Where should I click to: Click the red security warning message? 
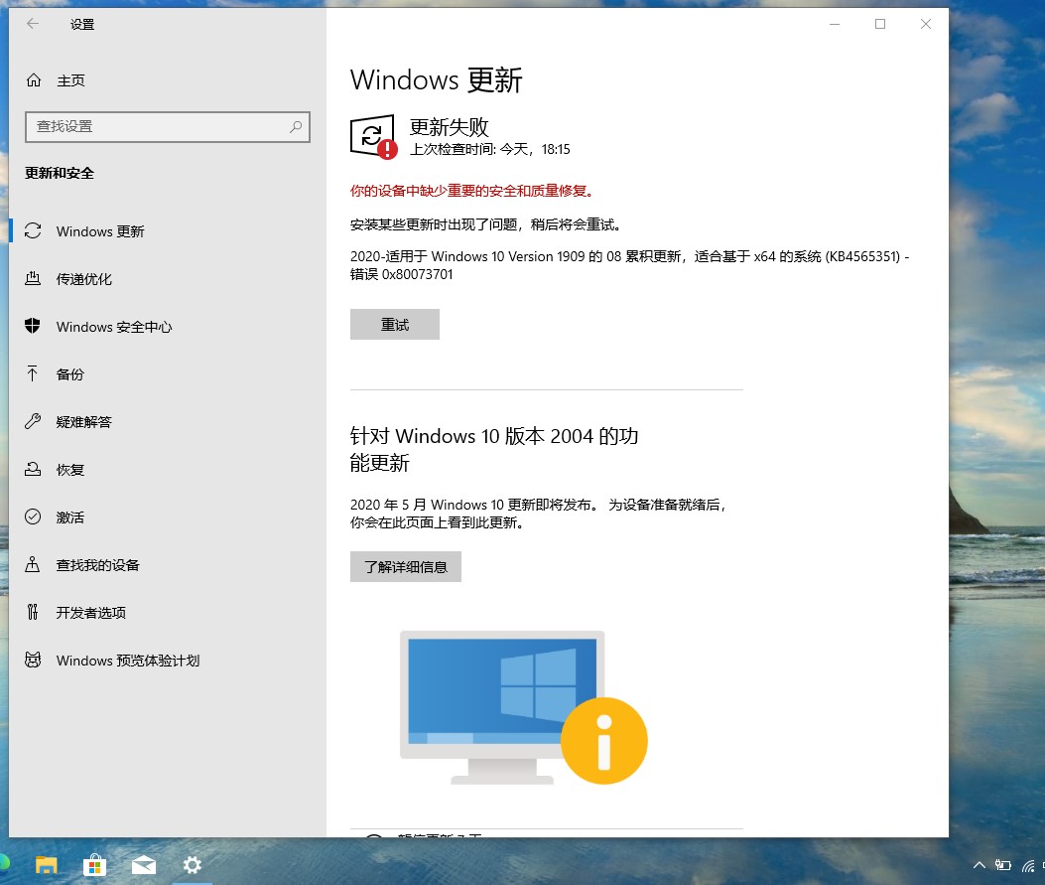(471, 191)
